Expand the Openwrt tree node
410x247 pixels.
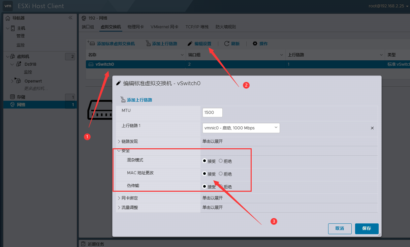click(x=12, y=81)
